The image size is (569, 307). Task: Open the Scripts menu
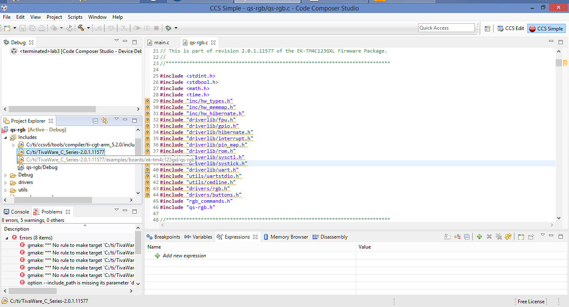point(75,17)
